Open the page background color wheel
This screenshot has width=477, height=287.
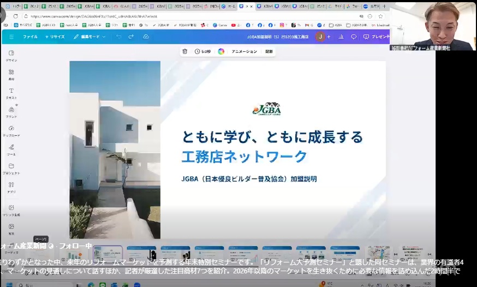[221, 51]
